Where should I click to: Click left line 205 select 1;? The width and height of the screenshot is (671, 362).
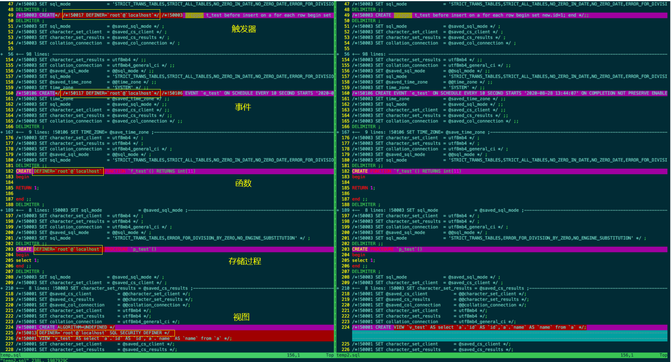pyautogui.click(x=27, y=260)
